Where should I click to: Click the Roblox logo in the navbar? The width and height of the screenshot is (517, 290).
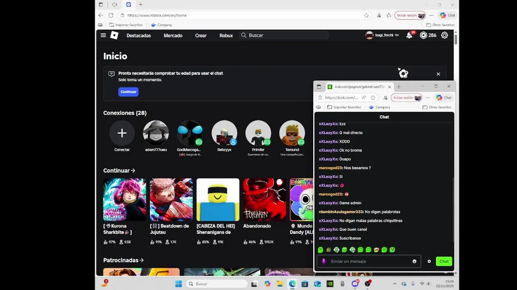coord(114,35)
